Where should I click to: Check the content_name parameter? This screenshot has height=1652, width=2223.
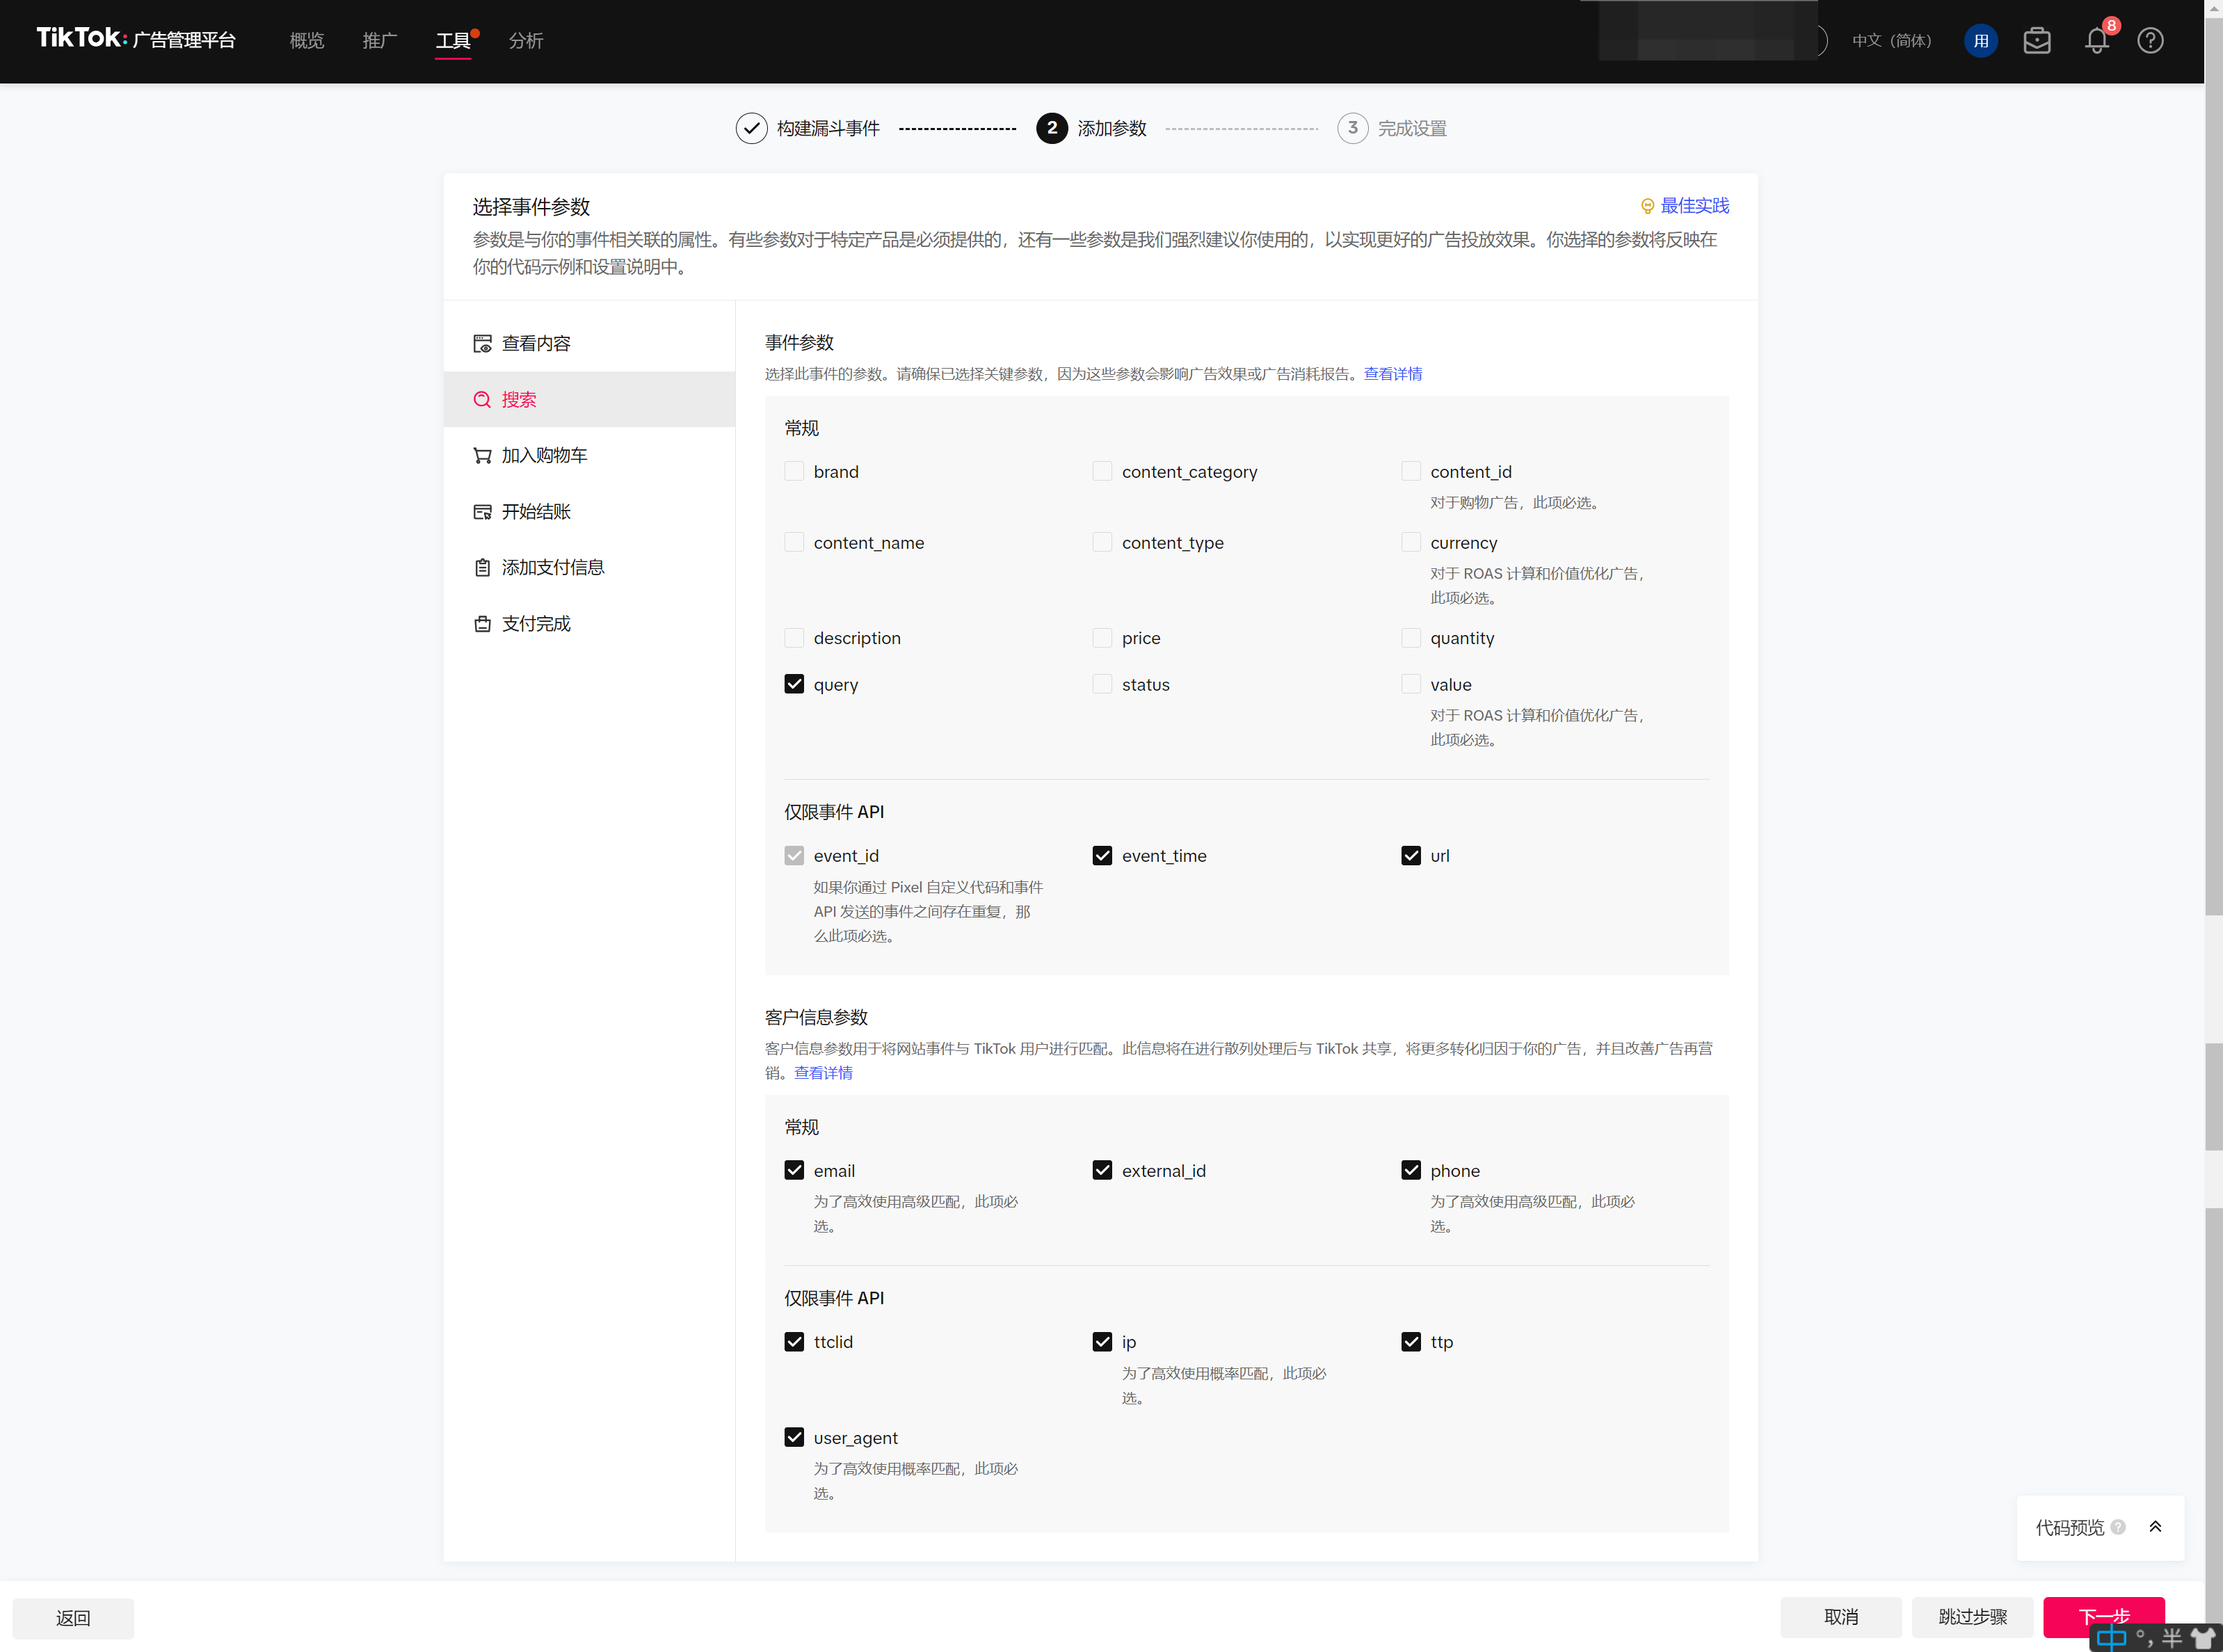click(794, 542)
